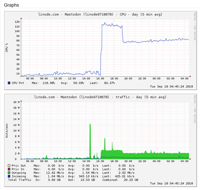Viewport: 202px width, 190px height.
Task: Click the blue Incoming legend swatch
Action: 9,176
